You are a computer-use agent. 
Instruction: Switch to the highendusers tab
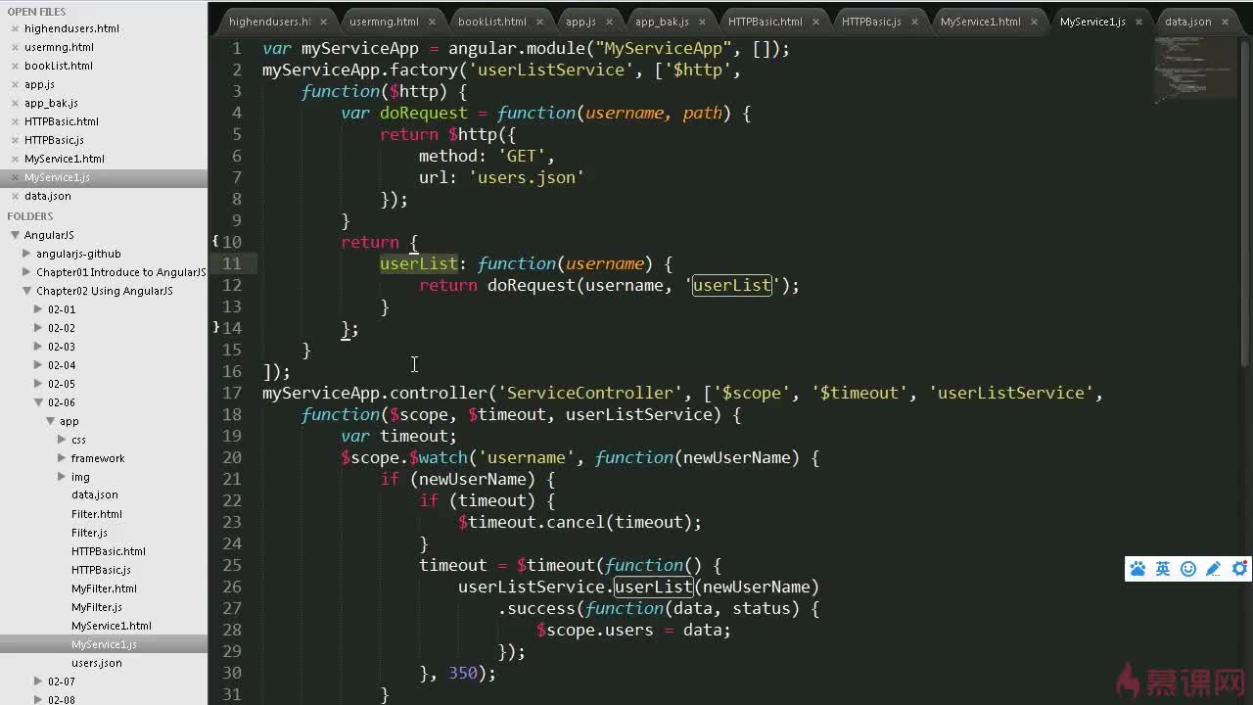[x=269, y=22]
